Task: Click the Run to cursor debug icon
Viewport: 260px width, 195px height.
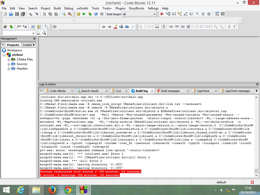Action: coord(168,14)
